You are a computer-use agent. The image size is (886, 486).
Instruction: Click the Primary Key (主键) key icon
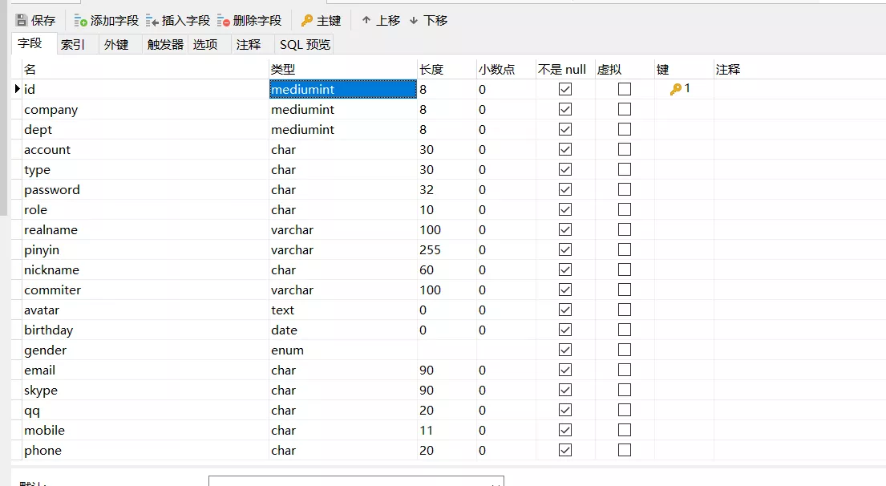click(x=307, y=21)
